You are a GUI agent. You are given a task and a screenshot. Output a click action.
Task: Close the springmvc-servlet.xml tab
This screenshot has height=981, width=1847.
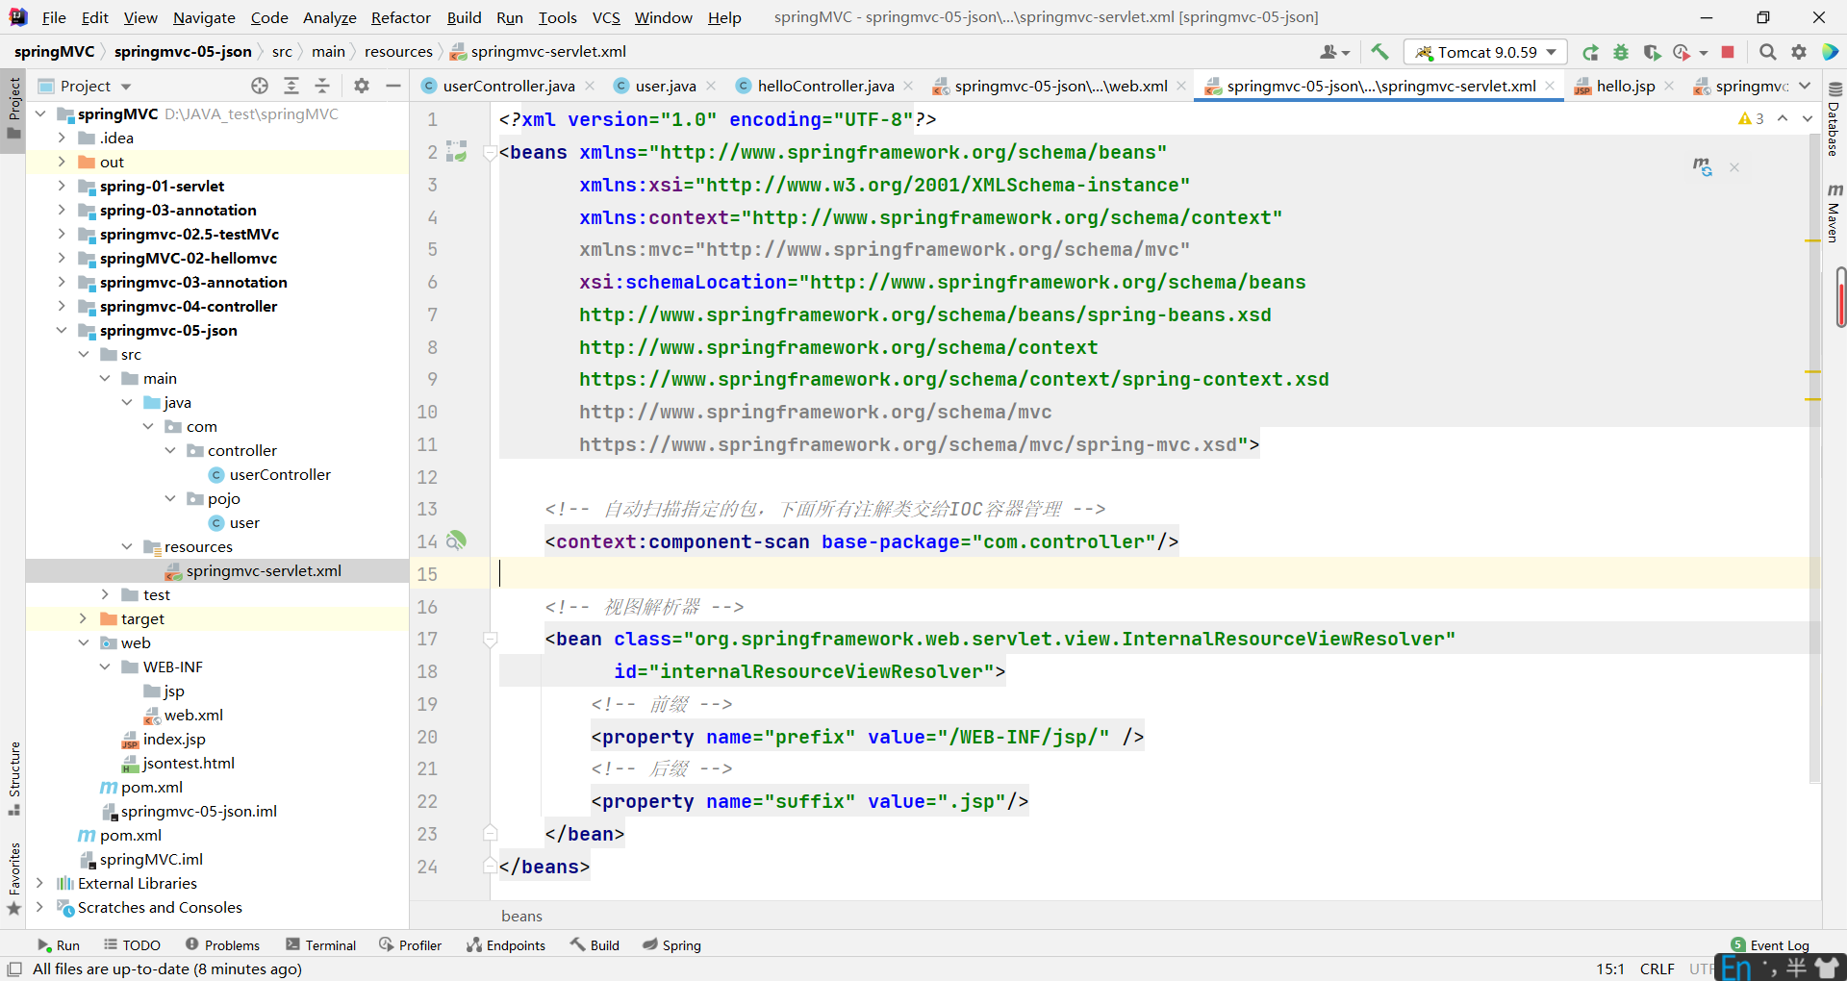coord(1550,86)
